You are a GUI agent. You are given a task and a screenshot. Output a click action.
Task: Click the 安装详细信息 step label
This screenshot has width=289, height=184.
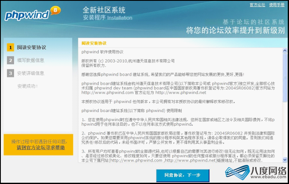tap(31, 73)
